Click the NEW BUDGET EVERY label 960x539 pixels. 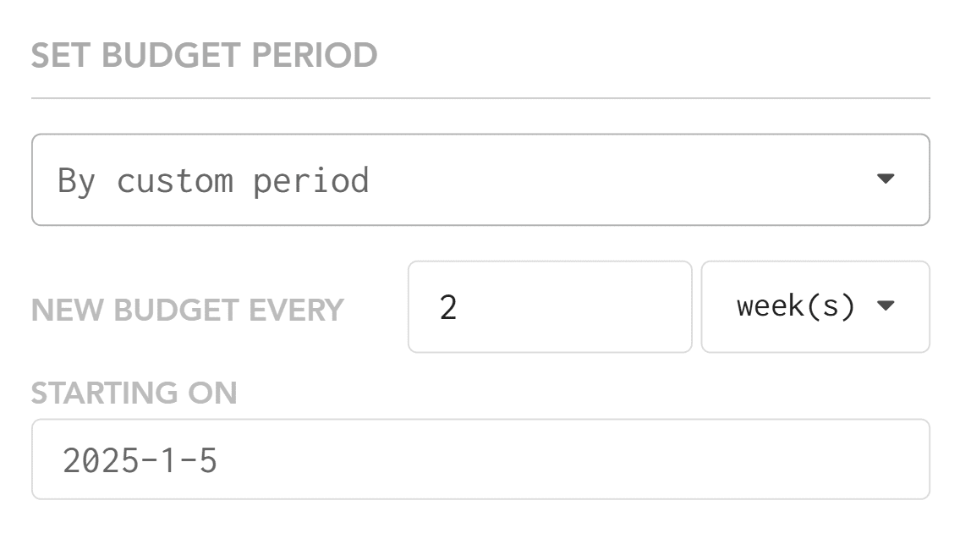click(x=187, y=311)
